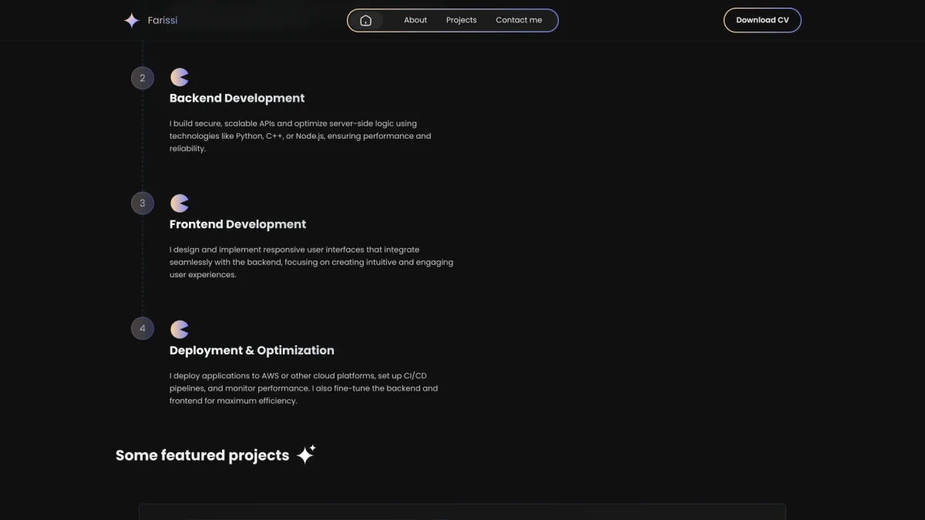Click the Deployment & Optimization heading
Image resolution: width=925 pixels, height=520 pixels.
[x=252, y=351]
